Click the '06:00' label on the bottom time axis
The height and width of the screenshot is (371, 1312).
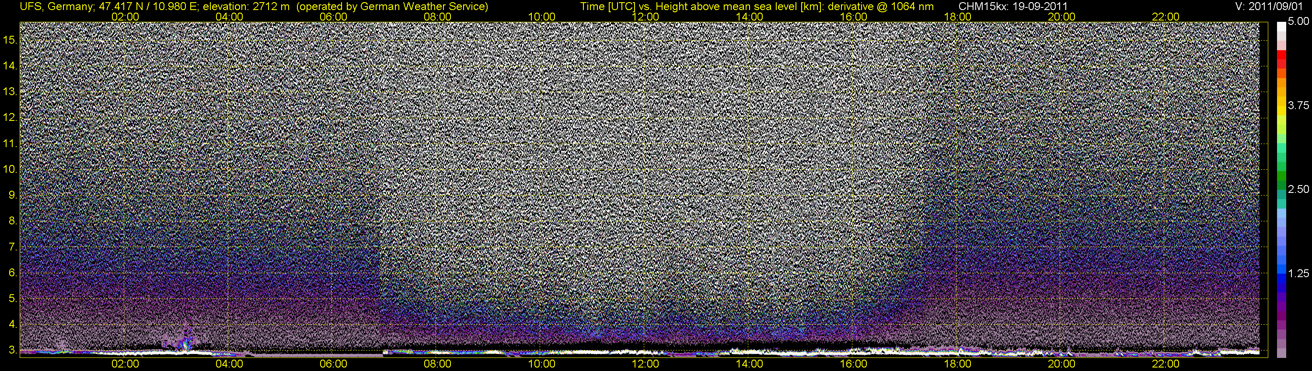(x=333, y=364)
